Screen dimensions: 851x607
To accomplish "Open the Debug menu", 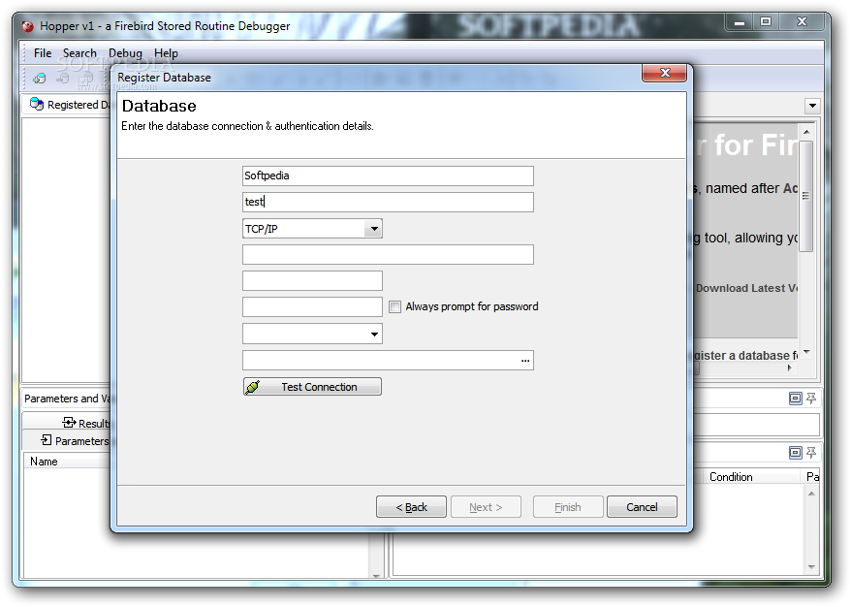I will [x=125, y=53].
